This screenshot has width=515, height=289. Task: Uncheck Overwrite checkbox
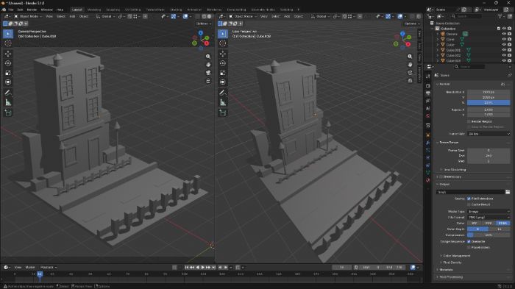469,241
